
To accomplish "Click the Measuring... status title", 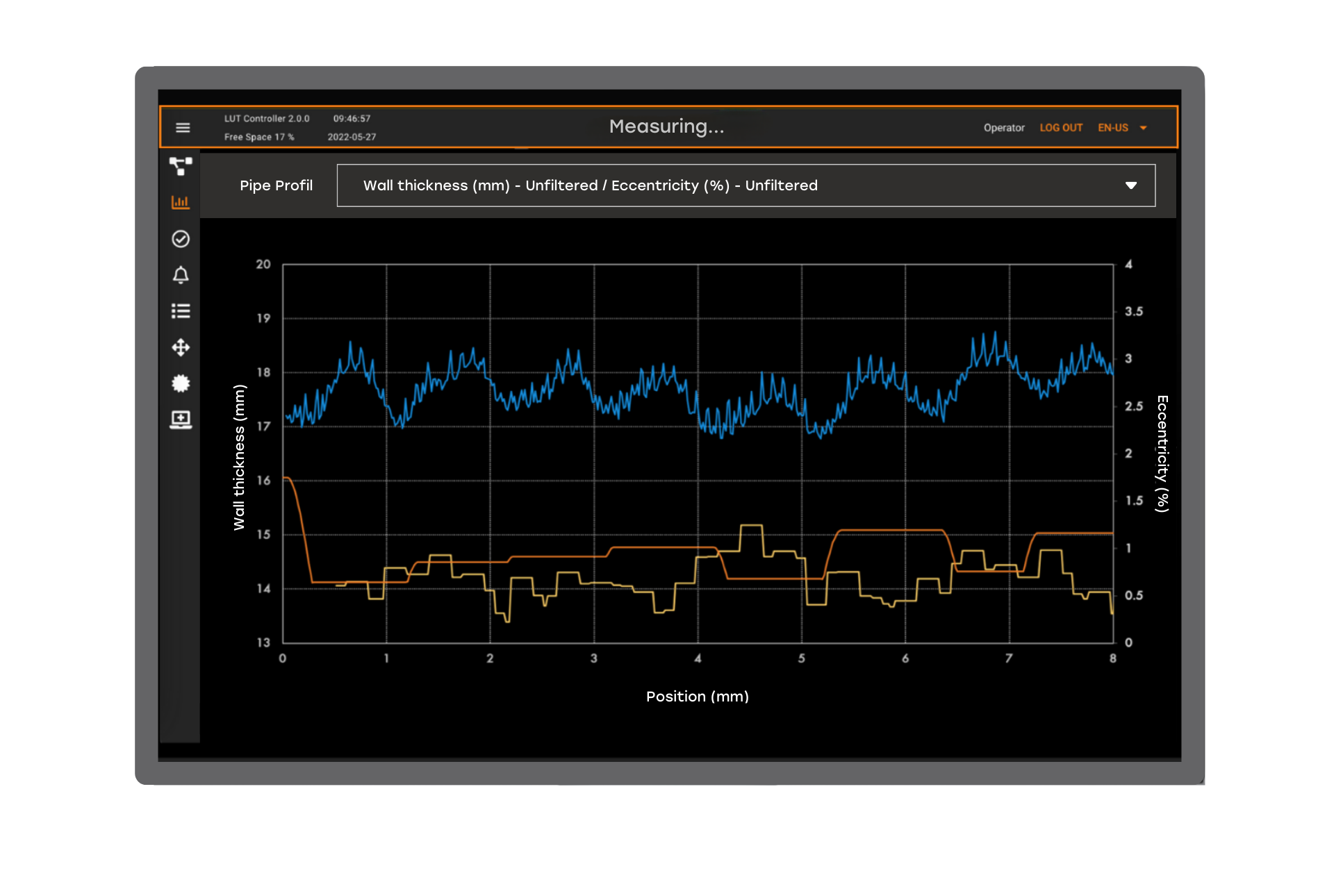I will [x=666, y=126].
